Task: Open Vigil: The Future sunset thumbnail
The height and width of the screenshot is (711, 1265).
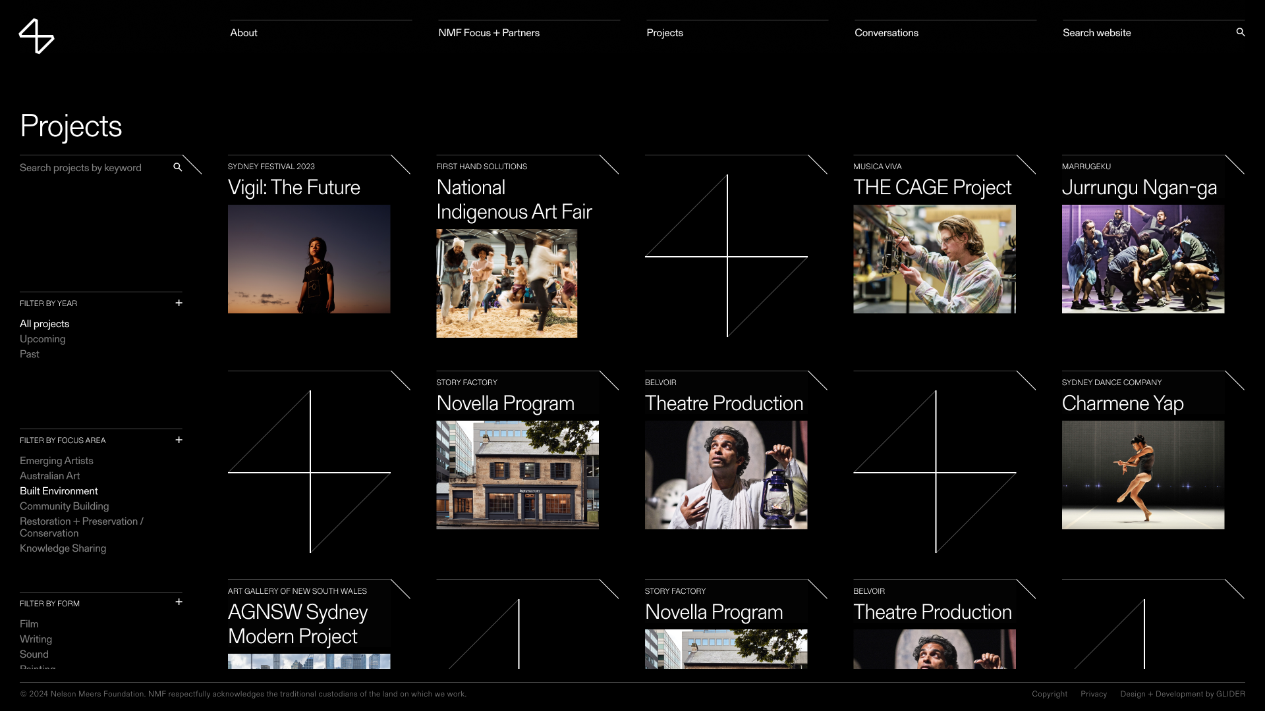Action: 309,259
